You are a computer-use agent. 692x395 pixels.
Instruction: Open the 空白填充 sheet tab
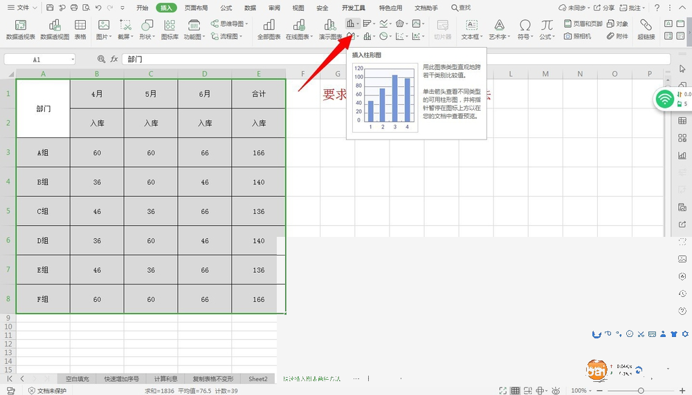[78, 378]
